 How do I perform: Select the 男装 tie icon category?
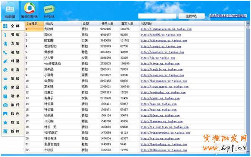tap(5, 35)
